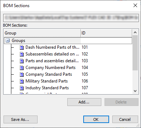Click ID value 101

(x=85, y=47)
